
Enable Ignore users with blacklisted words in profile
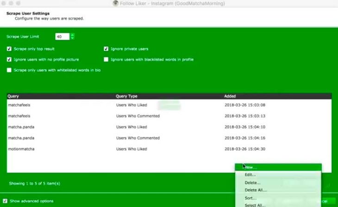(x=106, y=60)
